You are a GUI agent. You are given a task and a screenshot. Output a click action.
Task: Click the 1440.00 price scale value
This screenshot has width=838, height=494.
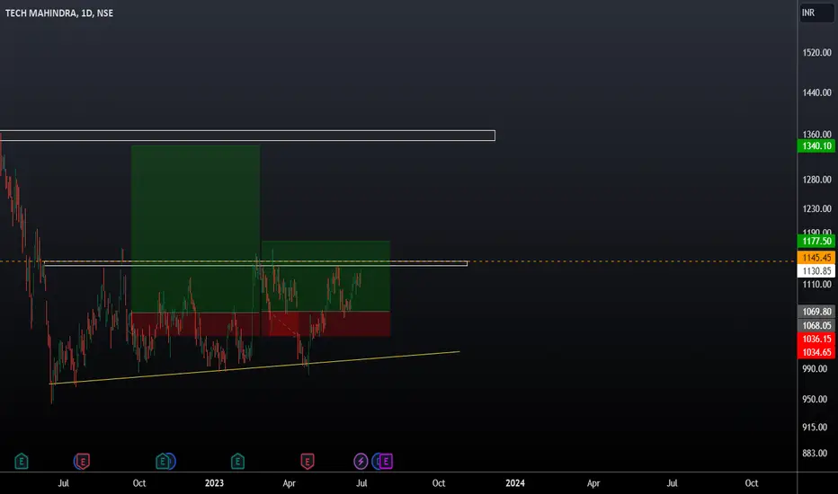(x=816, y=93)
